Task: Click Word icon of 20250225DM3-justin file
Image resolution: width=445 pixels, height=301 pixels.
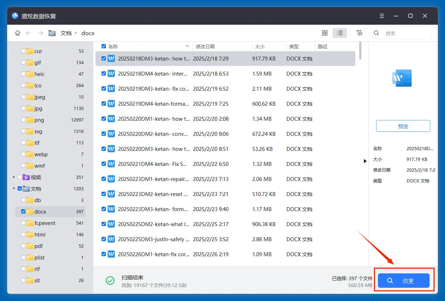Action: coord(111,239)
